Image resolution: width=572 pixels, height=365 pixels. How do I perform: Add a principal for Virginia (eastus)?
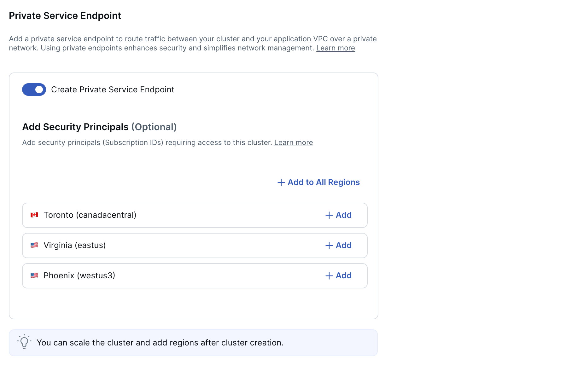(338, 245)
